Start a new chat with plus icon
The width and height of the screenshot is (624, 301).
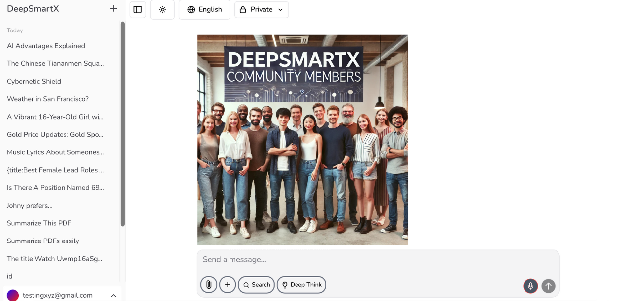(x=113, y=9)
